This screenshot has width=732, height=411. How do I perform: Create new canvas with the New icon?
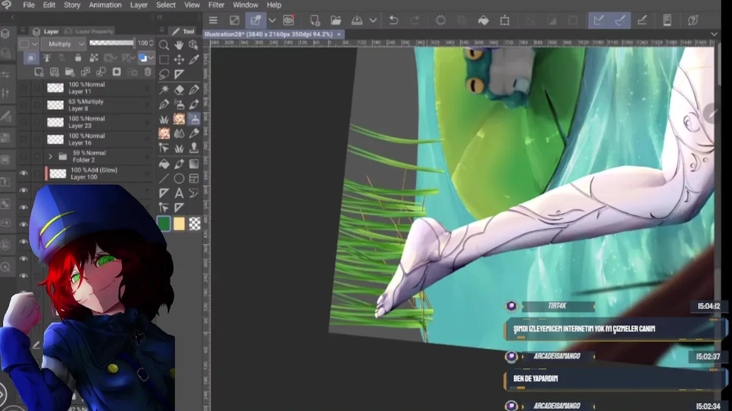[x=314, y=21]
